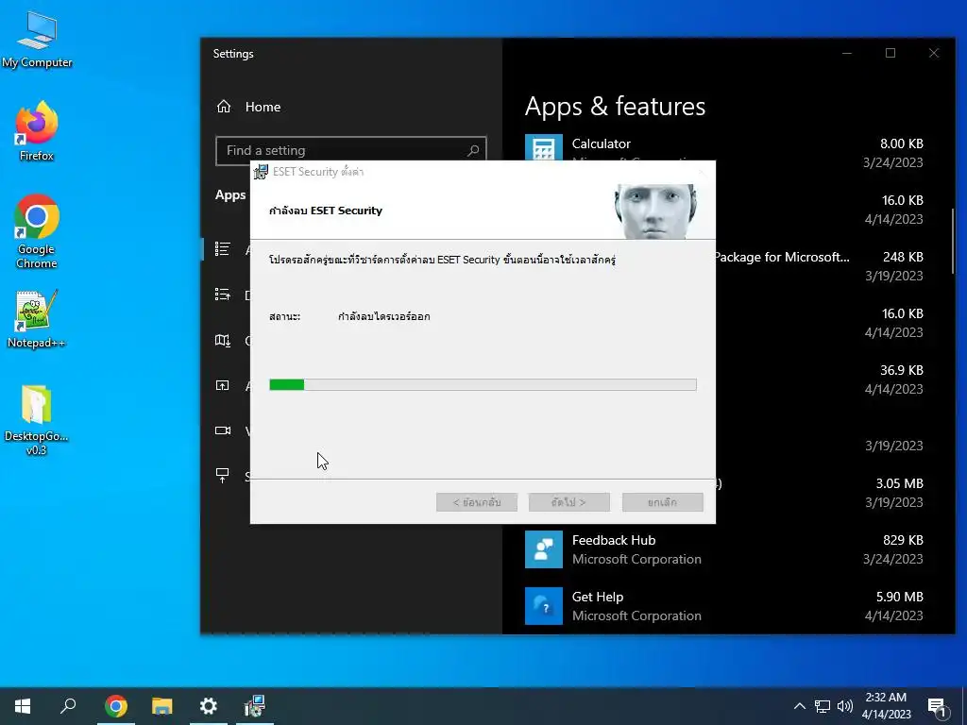Select the Feedback Hub app entry

click(724, 549)
